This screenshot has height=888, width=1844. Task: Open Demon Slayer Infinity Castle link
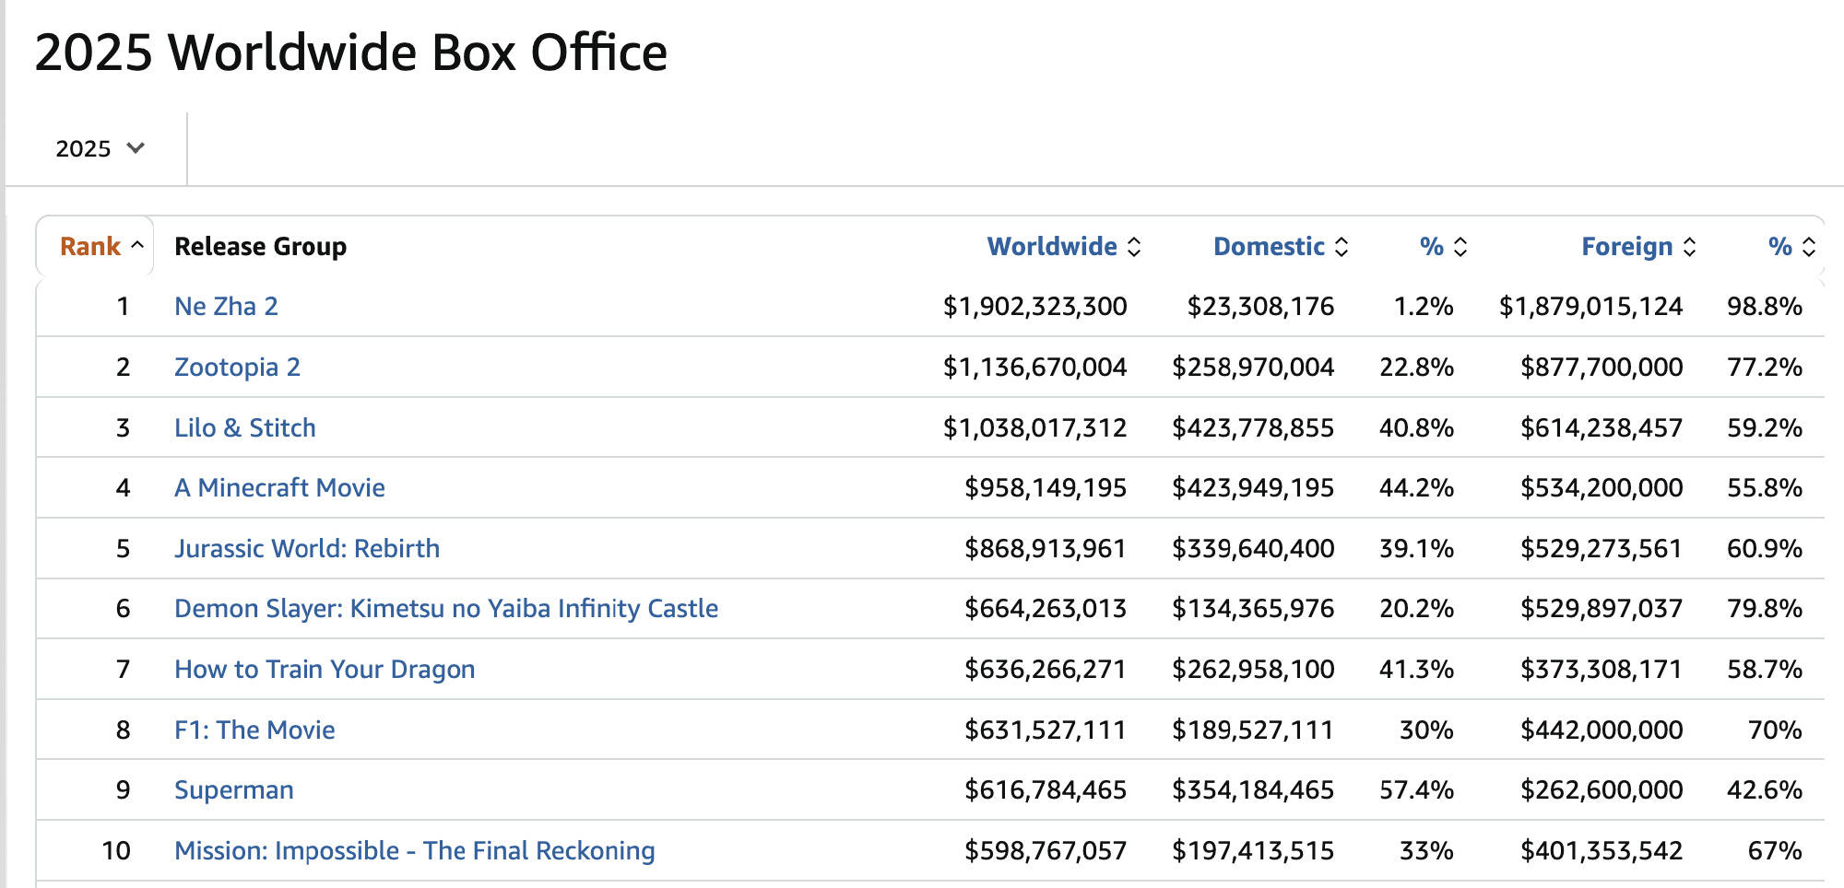(445, 608)
